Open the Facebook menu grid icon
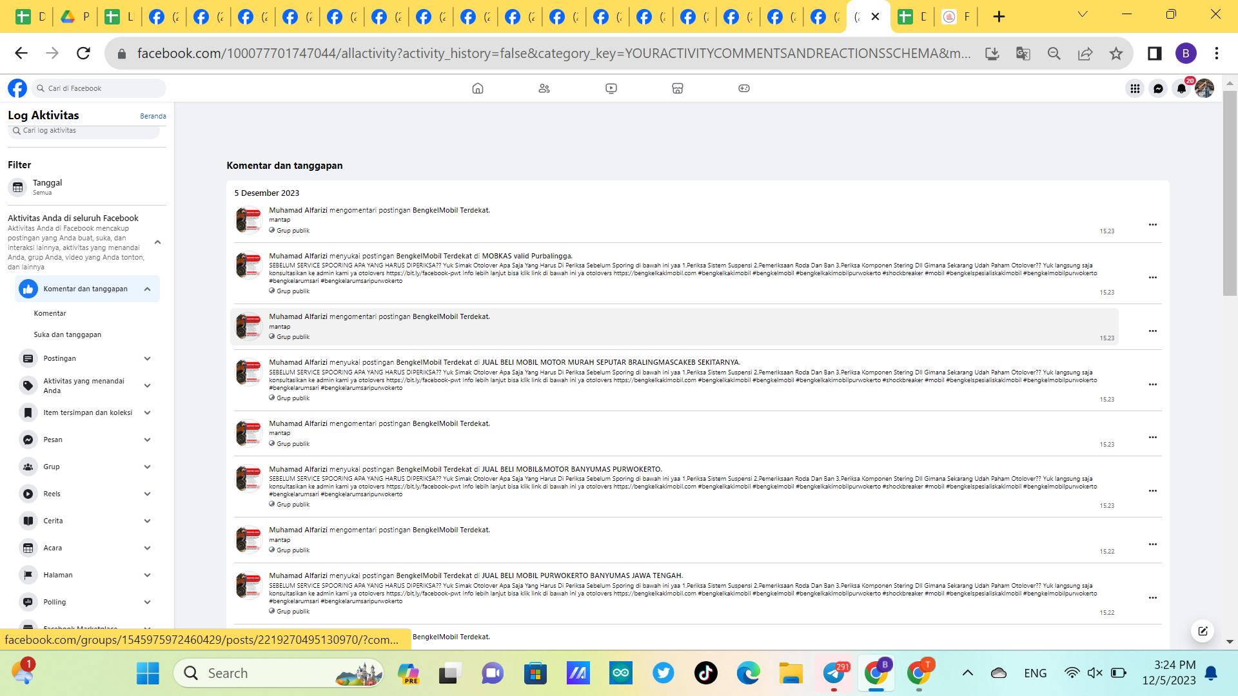The height and width of the screenshot is (696, 1238). (x=1135, y=88)
